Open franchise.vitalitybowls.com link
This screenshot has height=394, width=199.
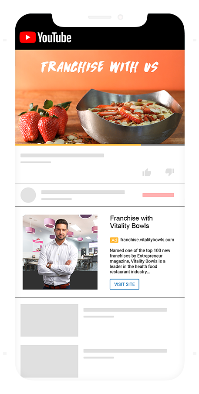pos(147,240)
